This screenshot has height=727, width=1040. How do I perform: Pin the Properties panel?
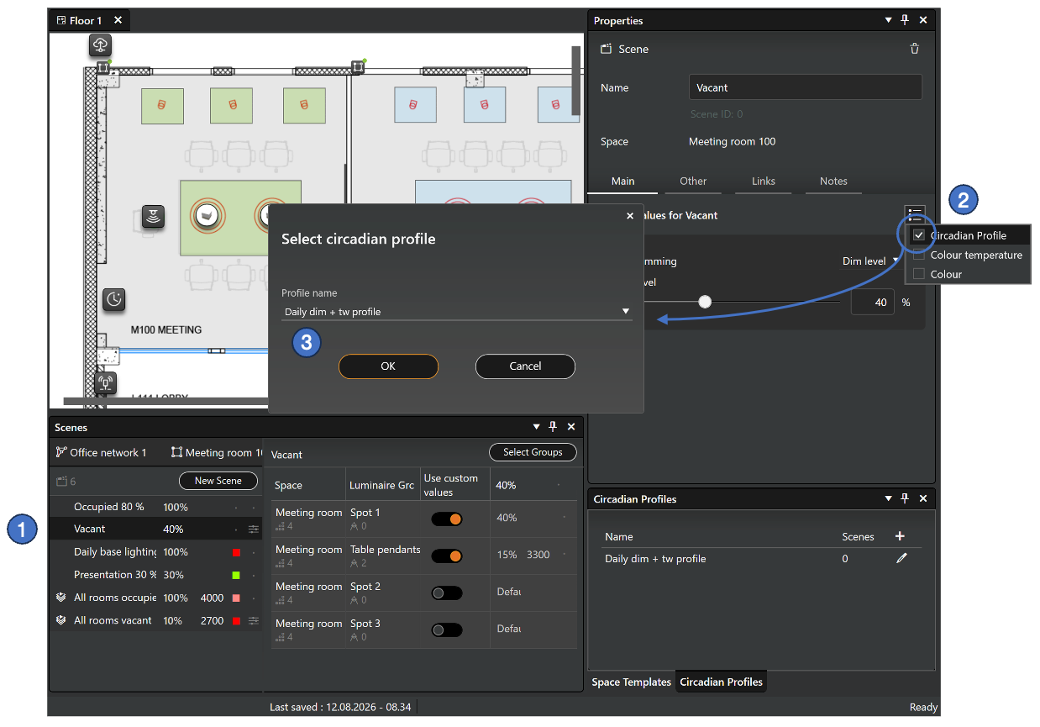tap(905, 20)
